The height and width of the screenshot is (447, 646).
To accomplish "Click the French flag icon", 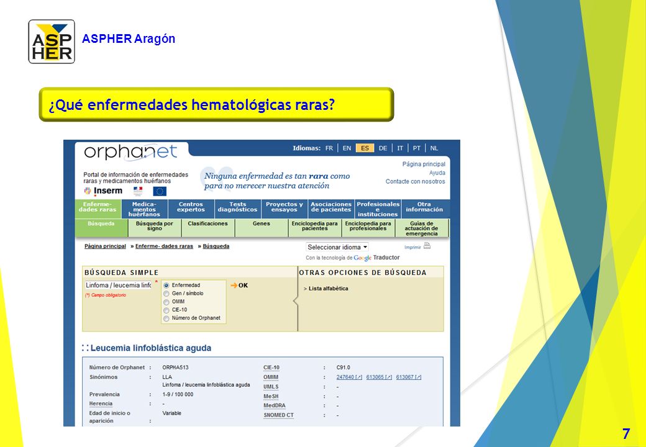I will tap(138, 191).
